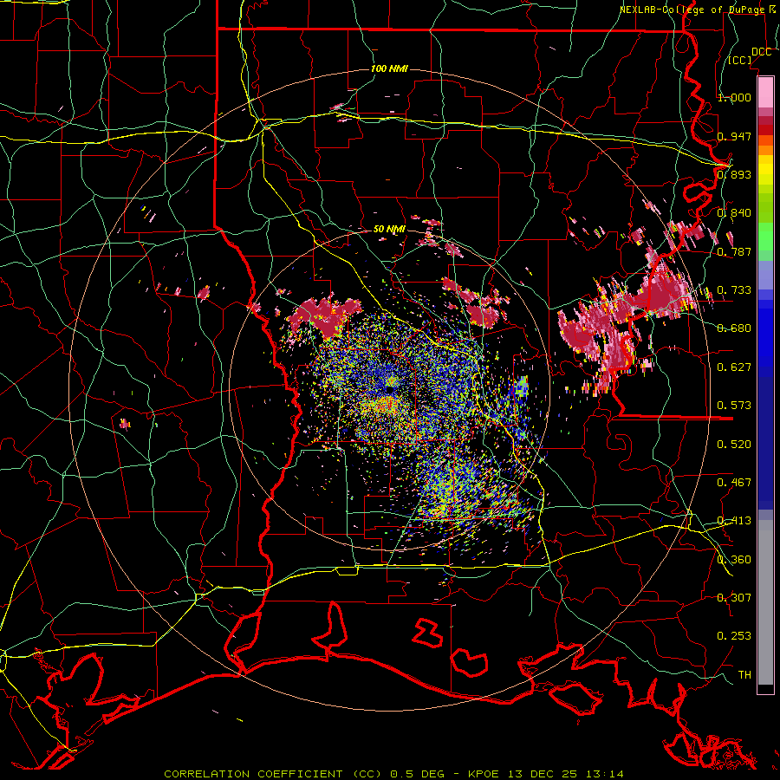Viewport: 780px width, 780px height.
Task: Click the 0.413 scale value
Action: click(734, 521)
